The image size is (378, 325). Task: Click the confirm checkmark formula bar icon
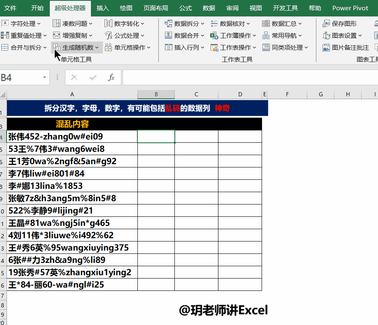93,77
